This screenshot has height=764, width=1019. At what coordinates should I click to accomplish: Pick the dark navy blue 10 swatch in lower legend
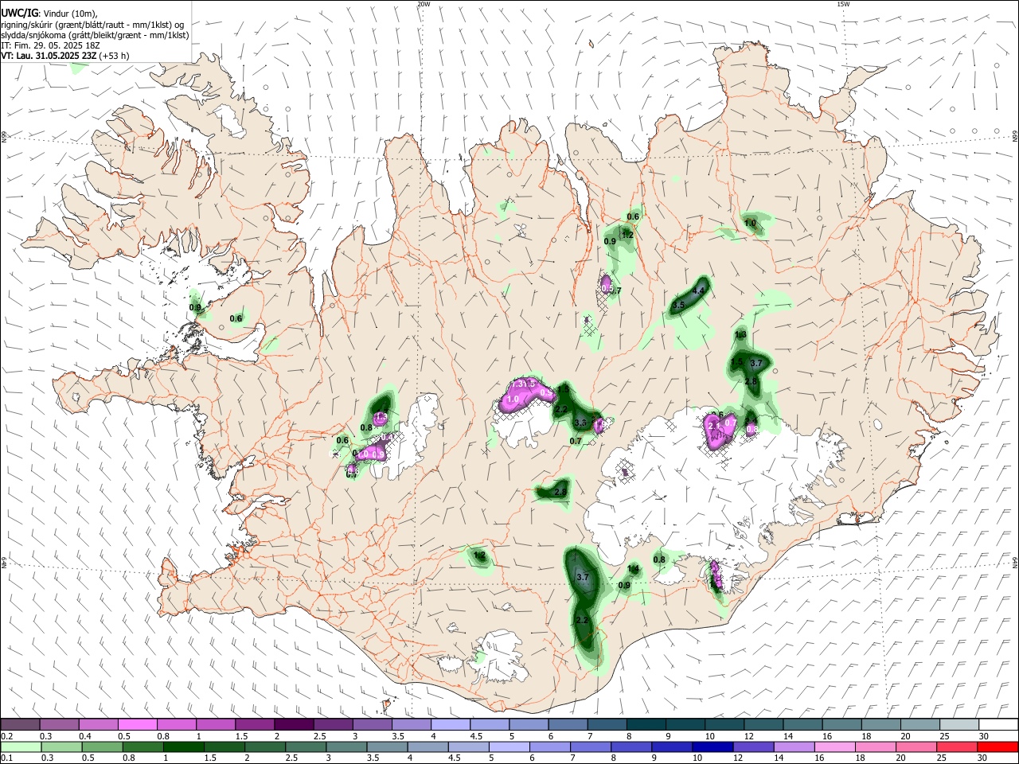[x=712, y=746]
